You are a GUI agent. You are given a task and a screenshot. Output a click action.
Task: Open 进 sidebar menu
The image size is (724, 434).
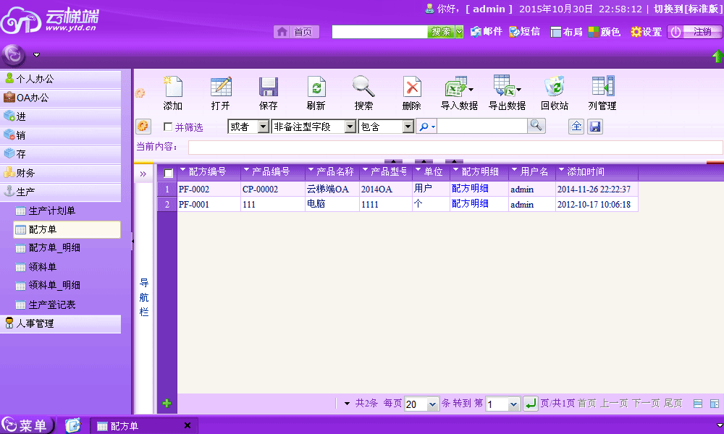point(61,116)
